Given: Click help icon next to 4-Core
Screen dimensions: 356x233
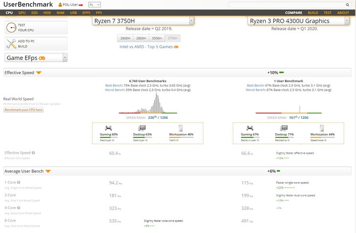Looking at the screenshot, I should click(19, 208).
